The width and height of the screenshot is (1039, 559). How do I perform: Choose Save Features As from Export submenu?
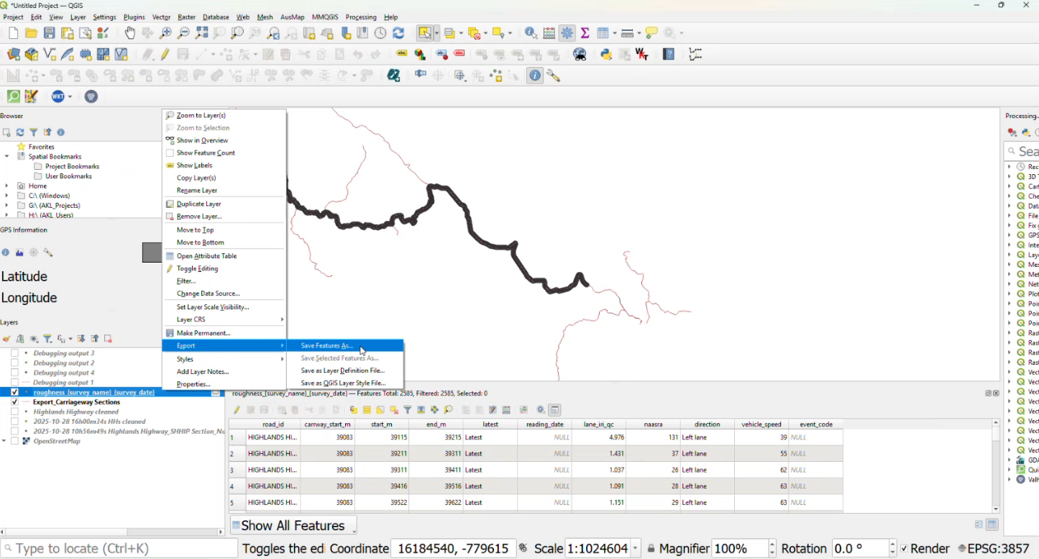click(x=327, y=346)
